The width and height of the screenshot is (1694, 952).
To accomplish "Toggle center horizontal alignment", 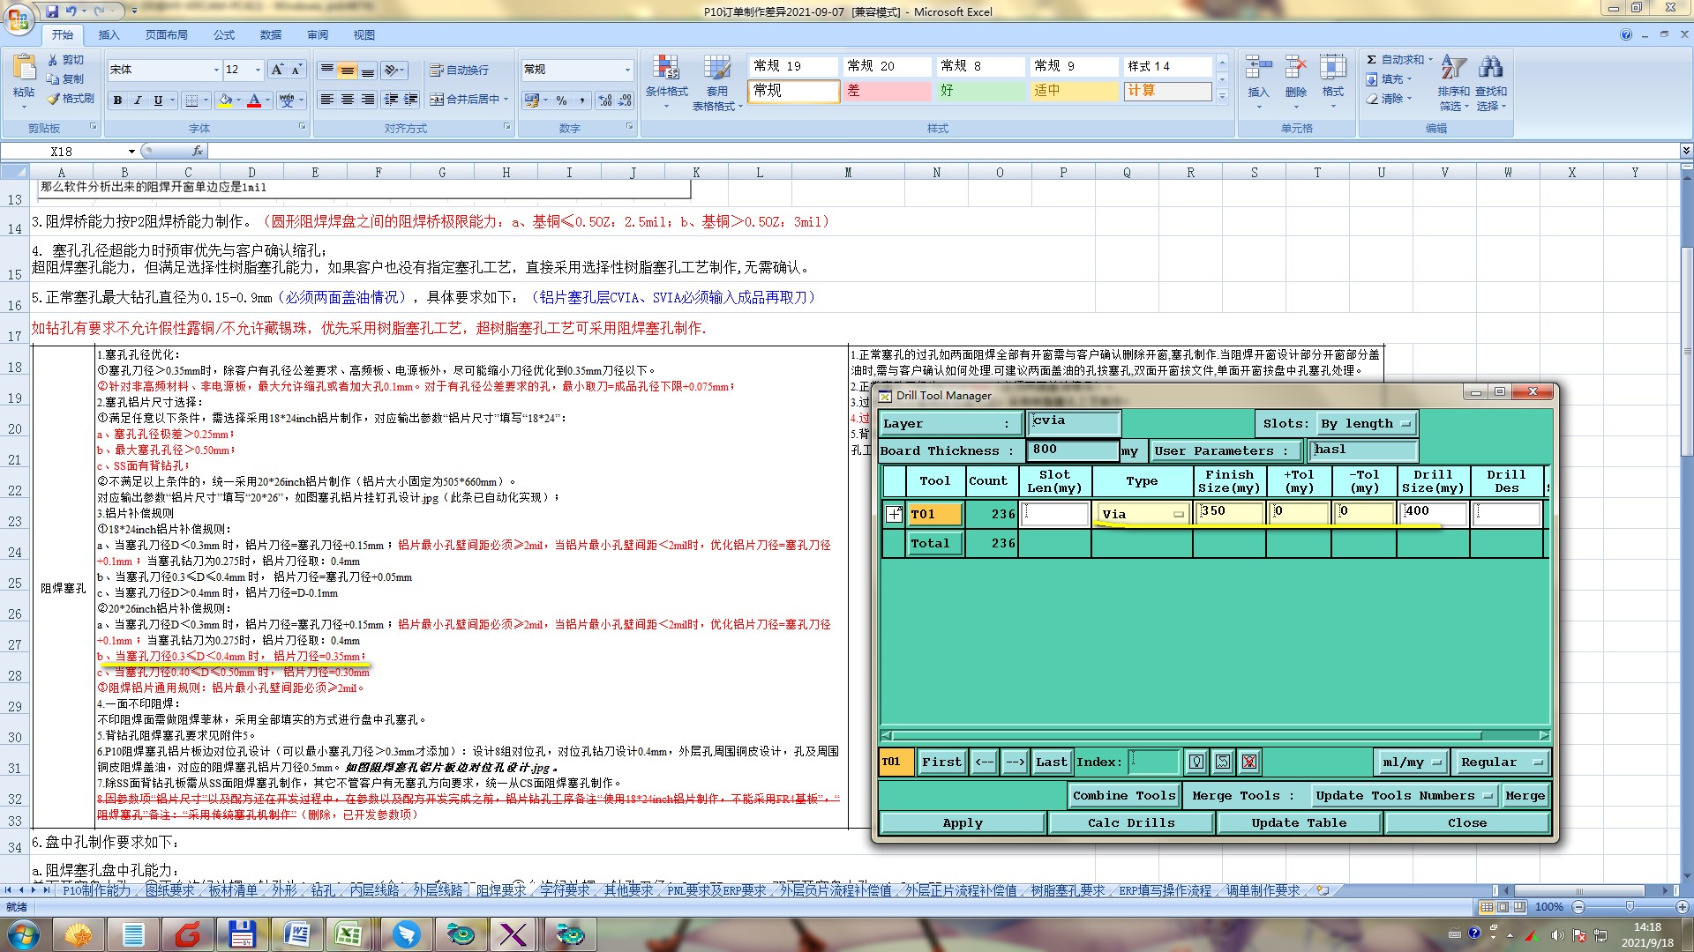I will pos(348,100).
